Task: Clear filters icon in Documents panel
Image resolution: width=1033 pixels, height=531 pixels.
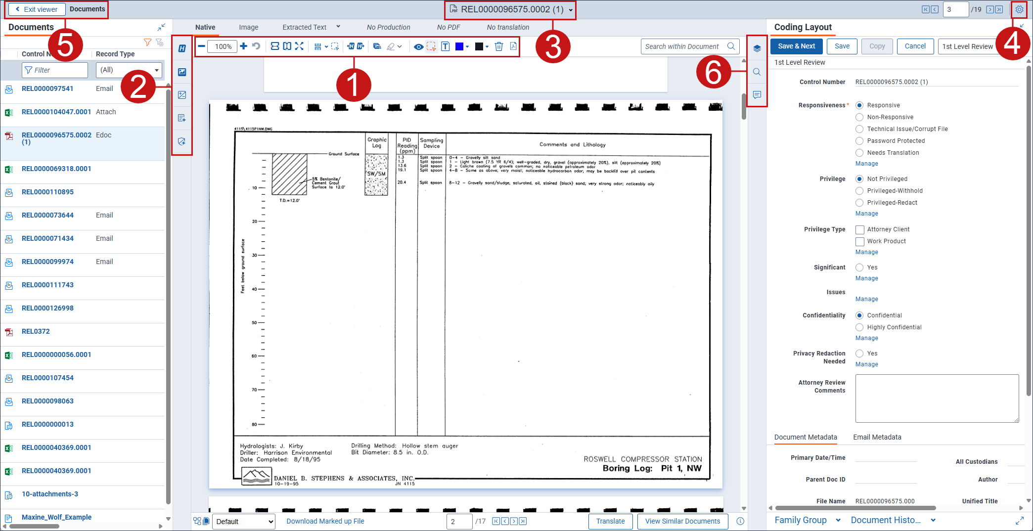Action: (x=159, y=43)
